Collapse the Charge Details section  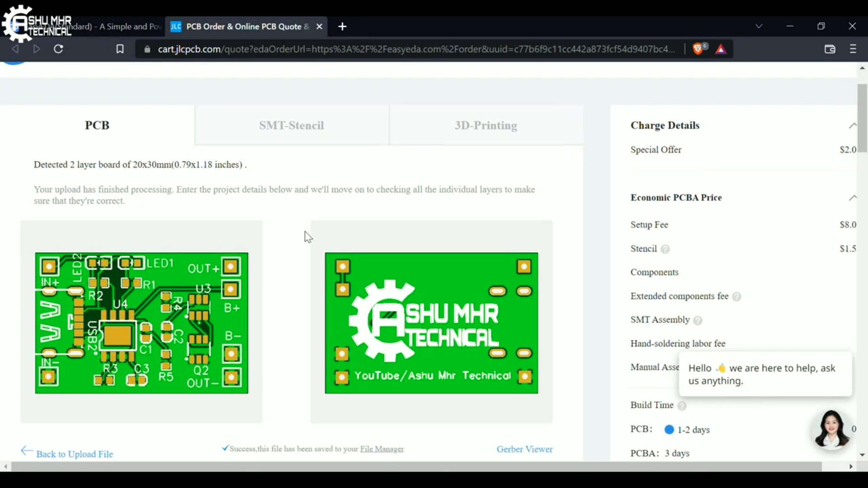854,126
